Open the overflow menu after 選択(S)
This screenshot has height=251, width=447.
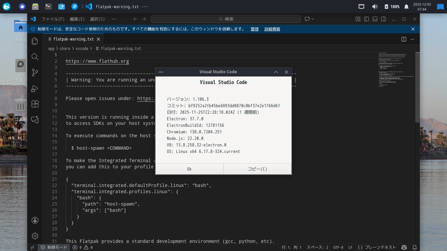click(x=114, y=19)
